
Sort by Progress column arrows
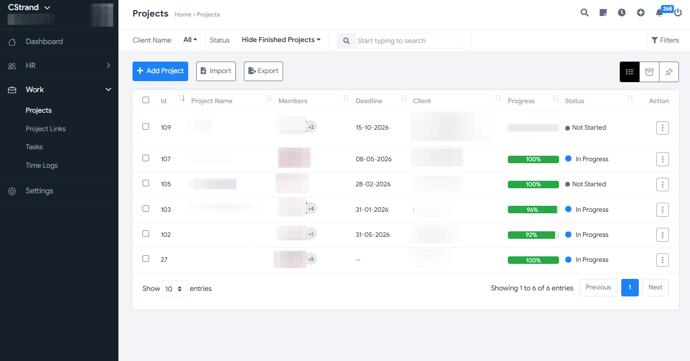(555, 99)
